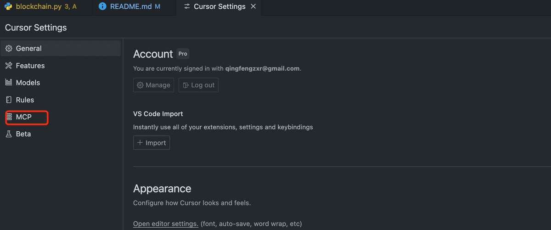Click the Account heading
The image size is (551, 230).
153,54
